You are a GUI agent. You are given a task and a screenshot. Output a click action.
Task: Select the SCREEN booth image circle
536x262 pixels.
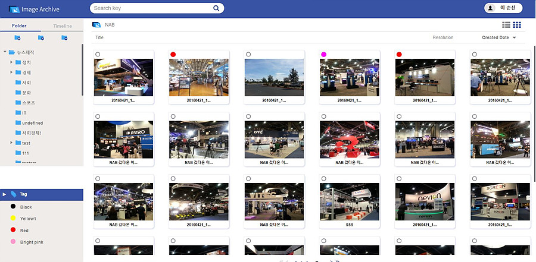(475, 178)
